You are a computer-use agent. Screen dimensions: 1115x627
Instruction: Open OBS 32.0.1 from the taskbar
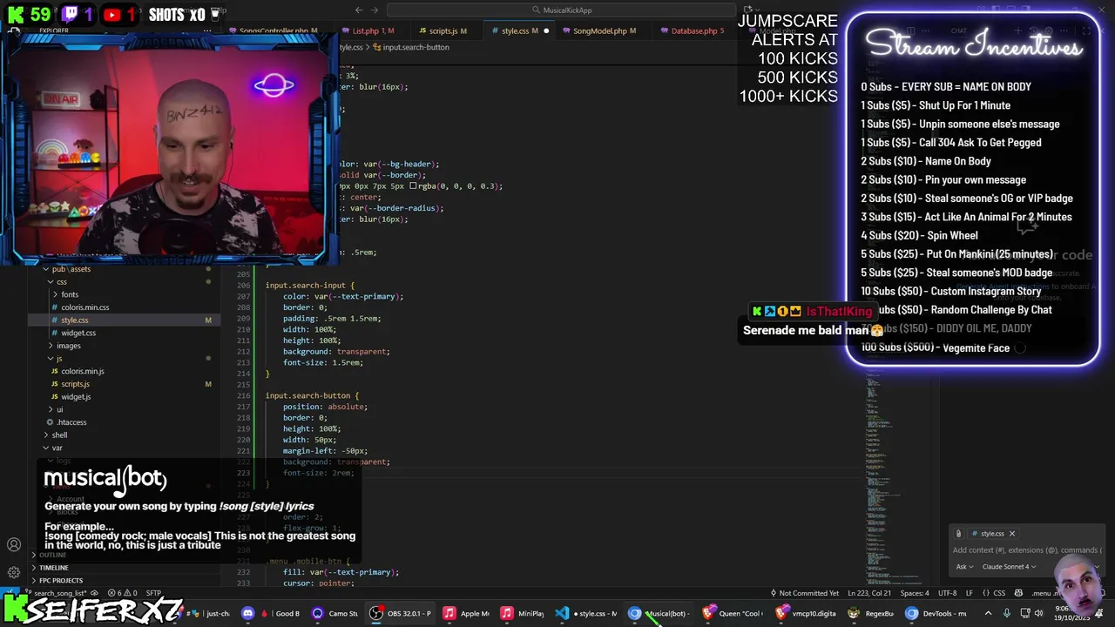[x=401, y=613]
